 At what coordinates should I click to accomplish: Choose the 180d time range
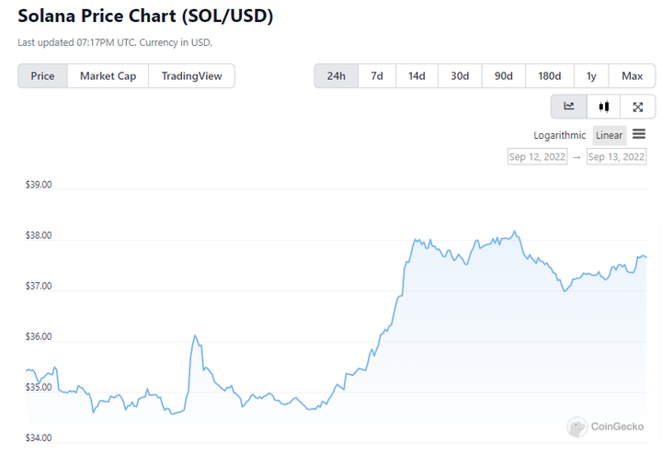click(549, 76)
